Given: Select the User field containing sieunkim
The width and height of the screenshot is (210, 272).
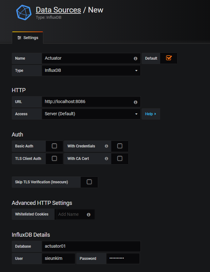Looking at the screenshot, I should pos(58,259).
